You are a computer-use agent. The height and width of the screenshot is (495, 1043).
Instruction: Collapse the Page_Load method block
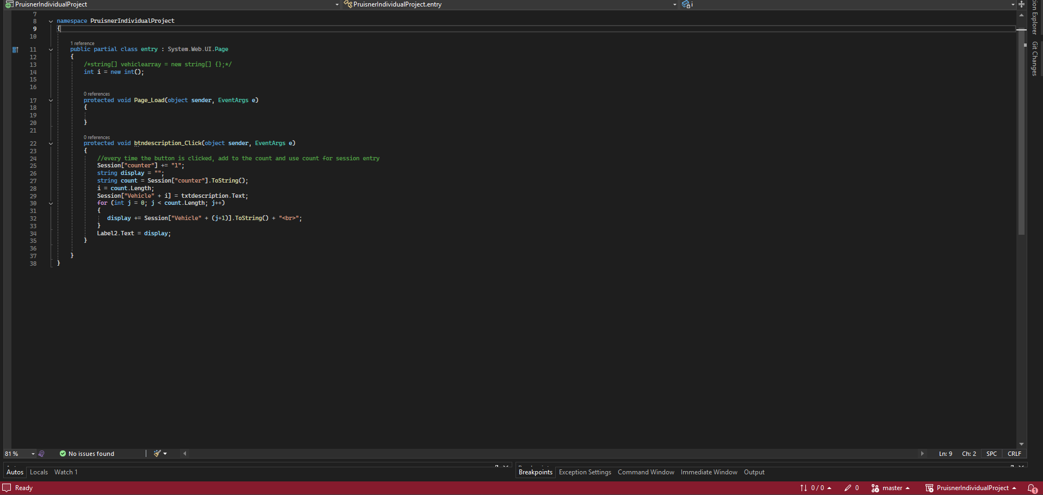tap(51, 101)
